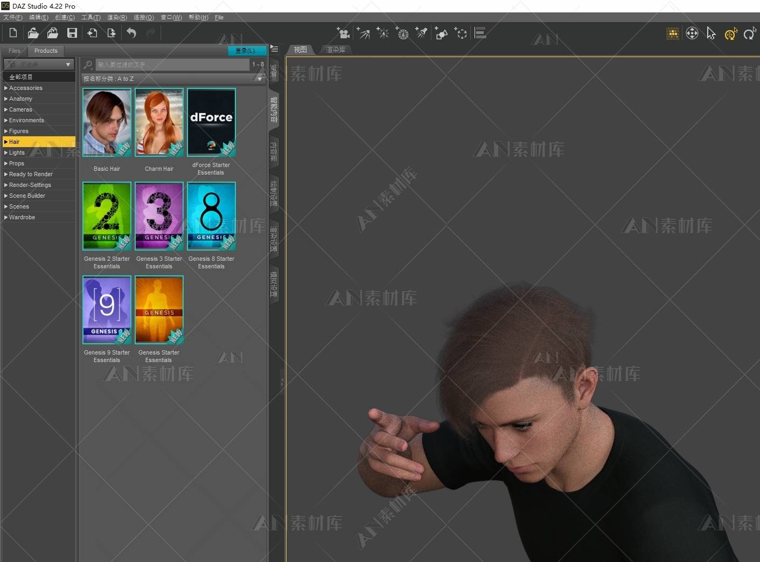Open the 安装 side tab
The width and height of the screenshot is (760, 562).
click(274, 71)
